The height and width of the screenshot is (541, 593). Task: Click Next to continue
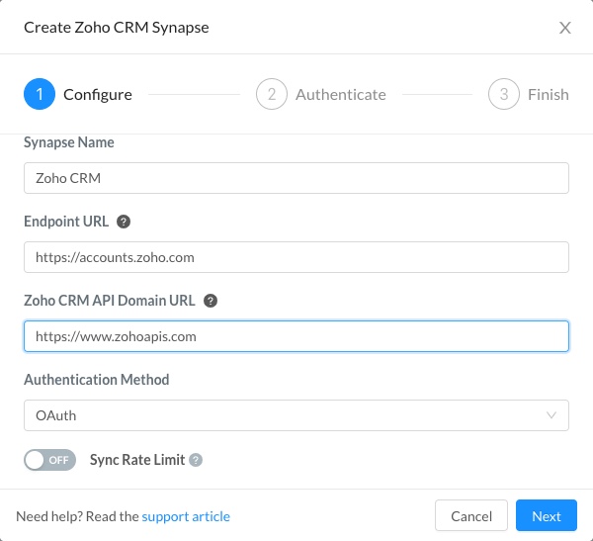tap(546, 516)
